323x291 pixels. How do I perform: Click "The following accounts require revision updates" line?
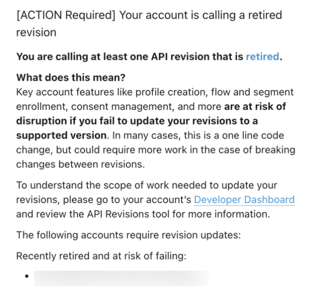pos(129,235)
